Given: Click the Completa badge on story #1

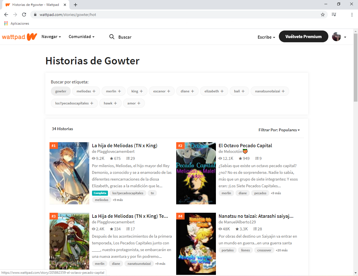Looking at the screenshot, I should pos(100,193).
